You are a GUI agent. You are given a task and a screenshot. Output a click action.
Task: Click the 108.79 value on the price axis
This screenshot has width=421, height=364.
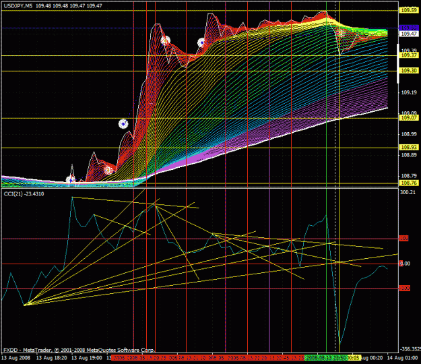(409, 176)
